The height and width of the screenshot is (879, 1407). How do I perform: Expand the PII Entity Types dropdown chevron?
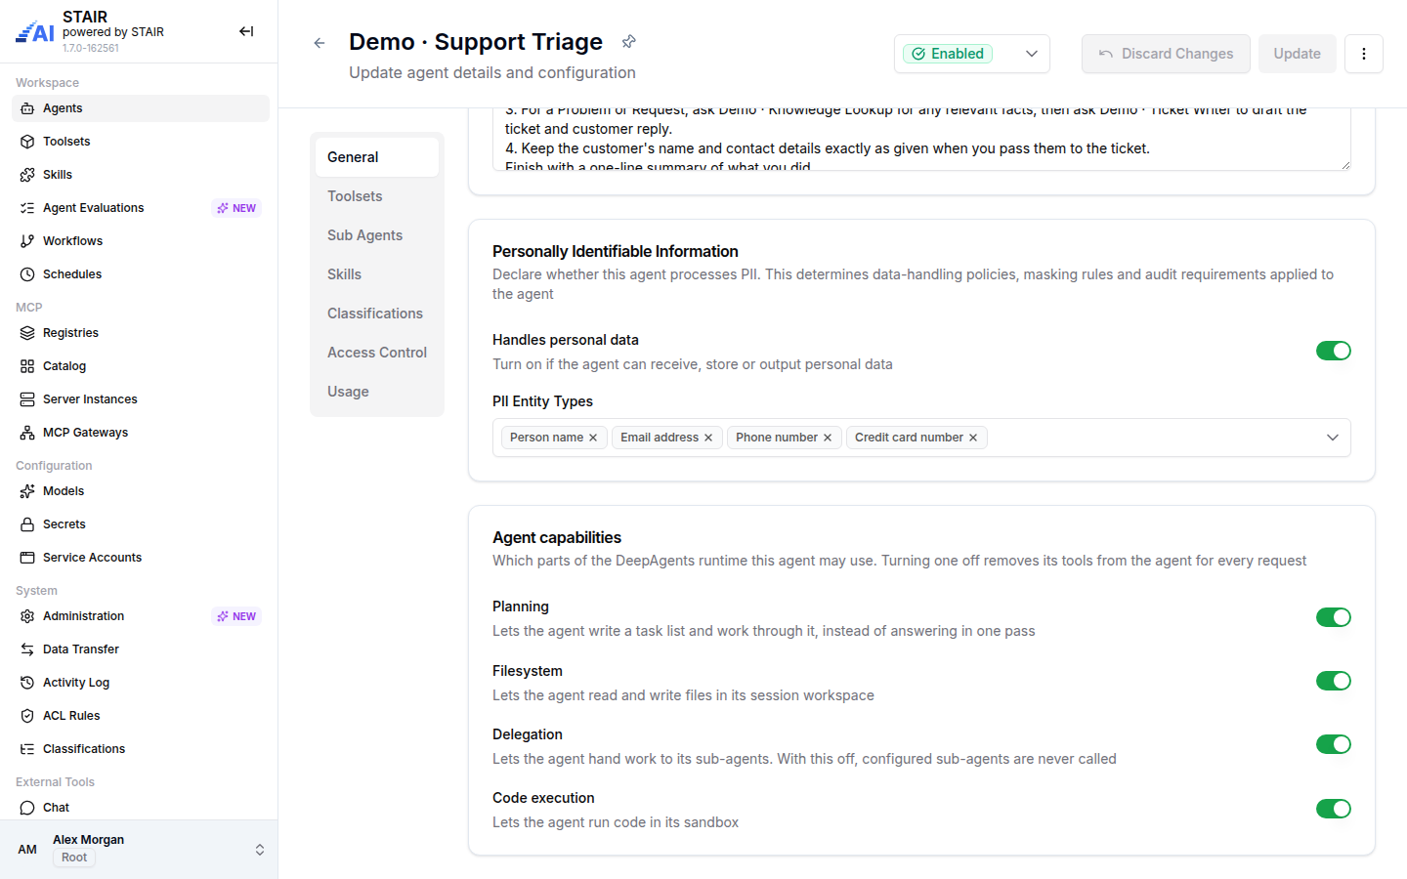(1333, 438)
